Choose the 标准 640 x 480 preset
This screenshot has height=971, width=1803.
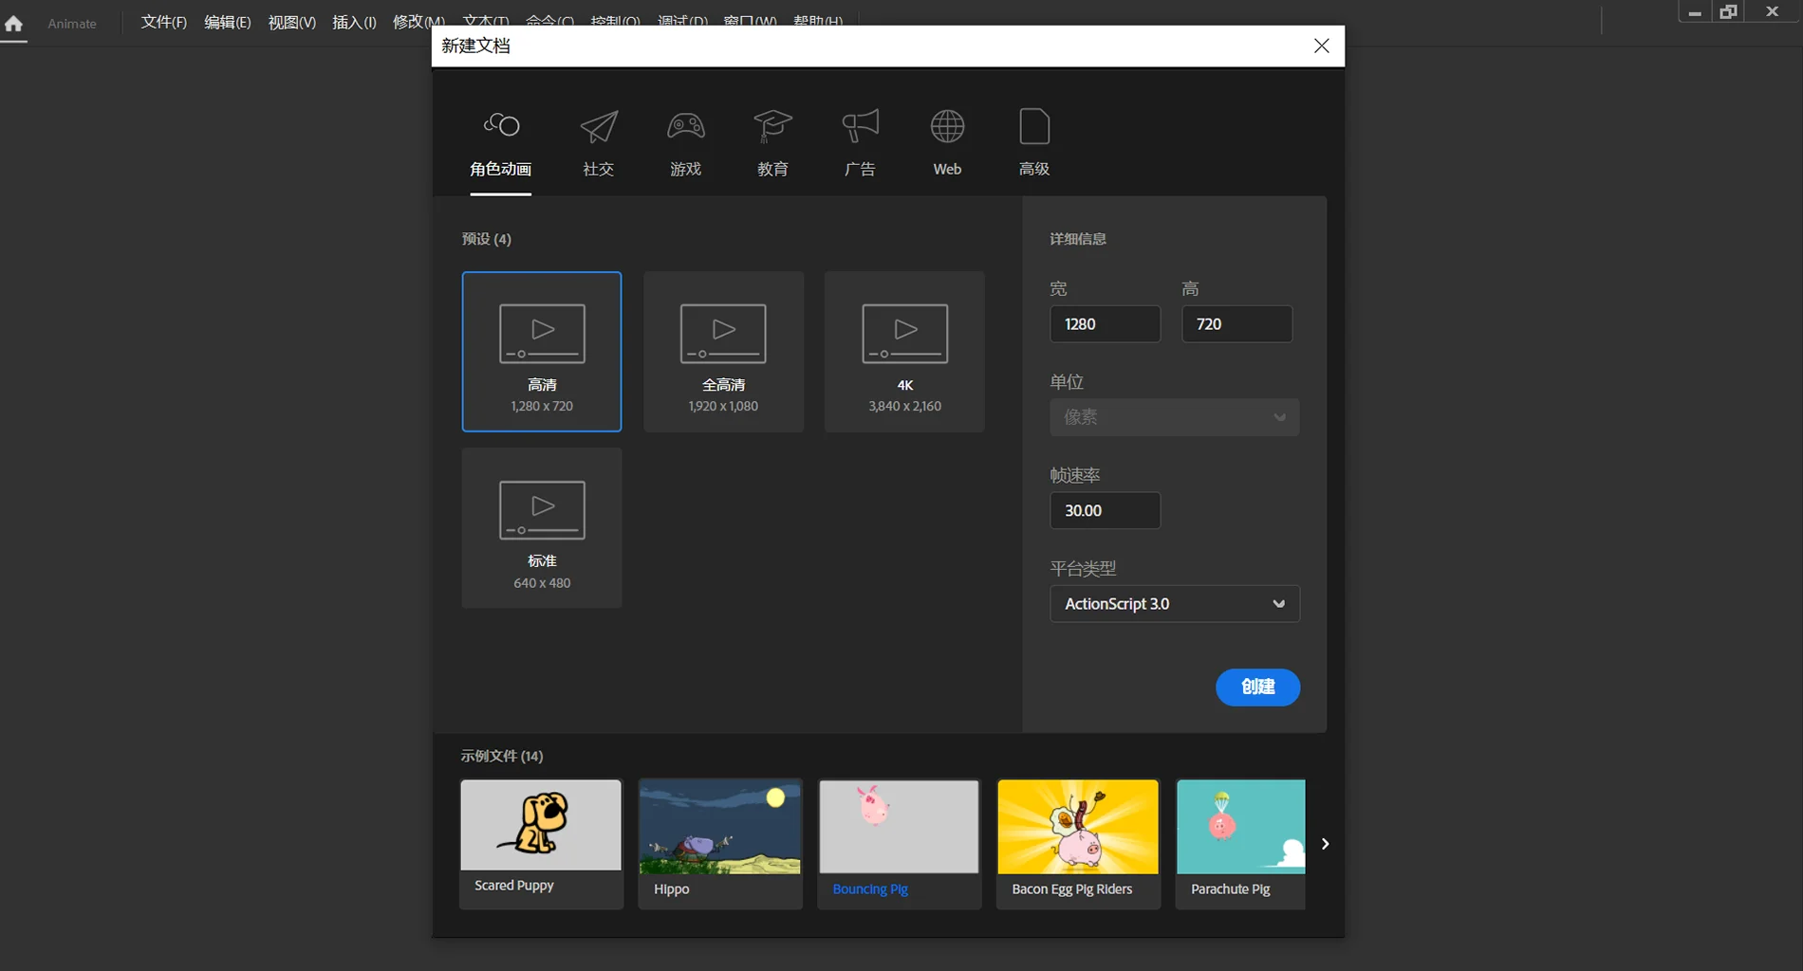click(542, 528)
